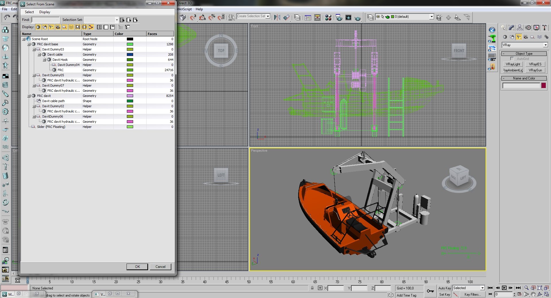Image resolution: width=551 pixels, height=298 pixels.
Task: Click the Zoom viewport navigation icon
Action: pyautogui.click(x=526, y=288)
